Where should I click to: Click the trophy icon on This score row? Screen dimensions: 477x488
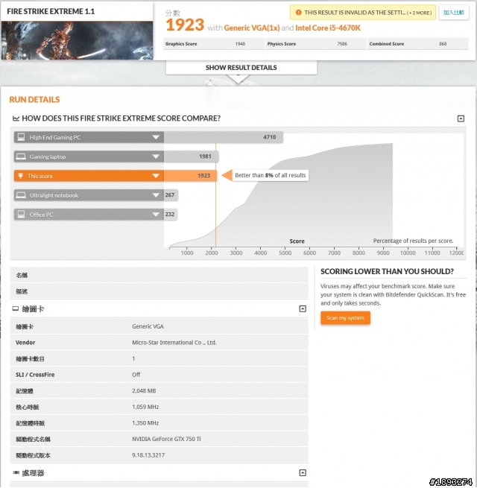(x=21, y=176)
